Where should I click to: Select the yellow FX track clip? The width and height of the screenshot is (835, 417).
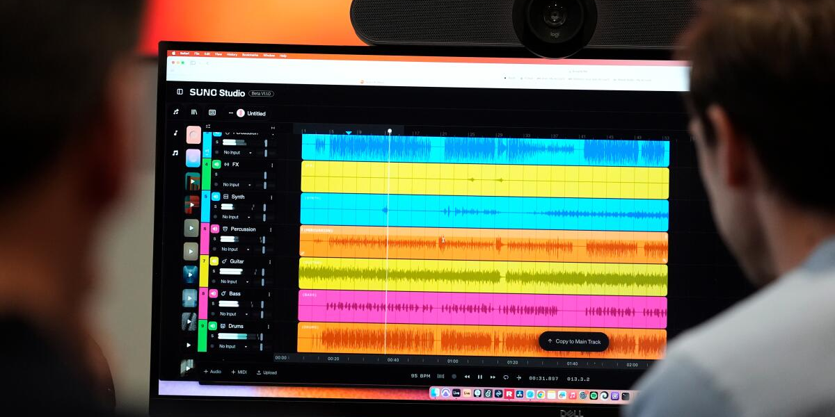484,179
